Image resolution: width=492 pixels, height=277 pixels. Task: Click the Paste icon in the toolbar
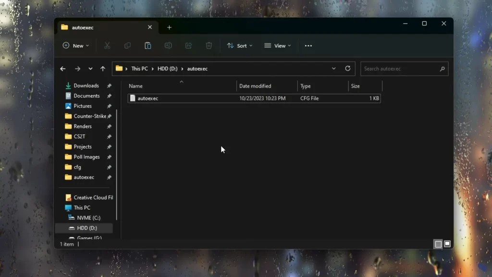pyautogui.click(x=148, y=46)
